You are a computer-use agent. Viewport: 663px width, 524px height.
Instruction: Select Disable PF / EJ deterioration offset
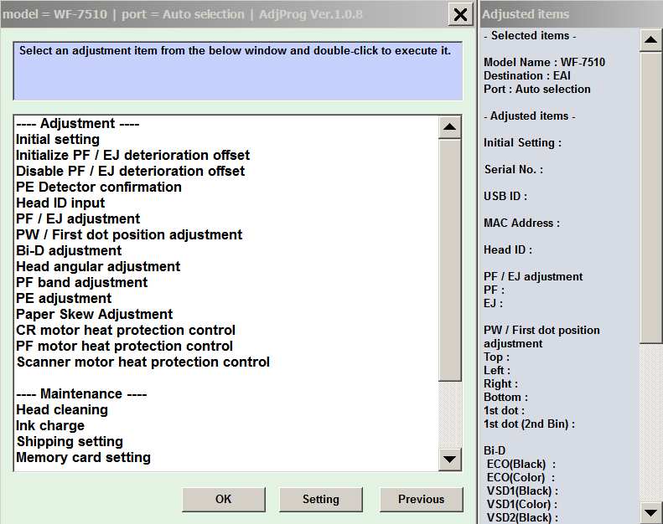(130, 171)
